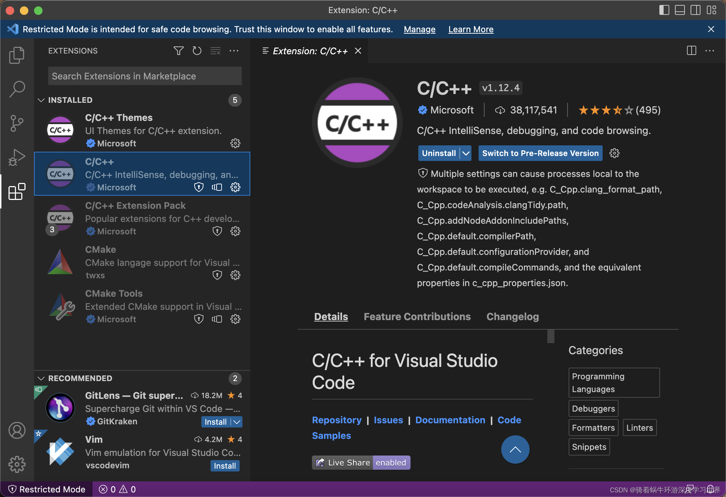Image resolution: width=726 pixels, height=497 pixels.
Task: Select the C/C++ Extension Pack list row
Action: 142,218
